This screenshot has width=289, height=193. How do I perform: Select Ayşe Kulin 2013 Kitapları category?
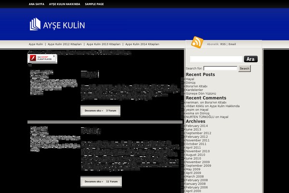104,44
